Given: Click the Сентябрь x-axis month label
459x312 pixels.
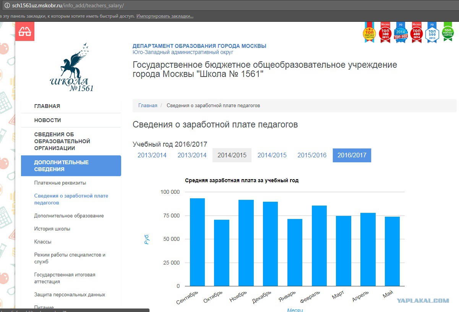Looking at the screenshot, I should 187,297.
